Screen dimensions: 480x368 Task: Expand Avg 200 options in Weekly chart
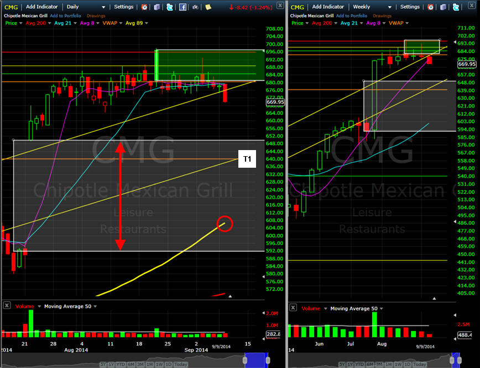pos(336,23)
